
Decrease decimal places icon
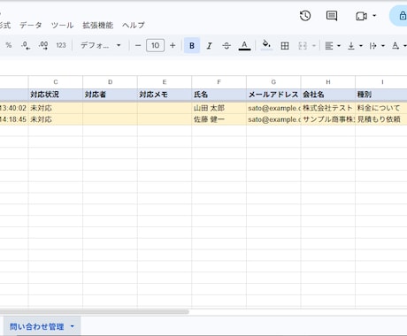click(x=26, y=45)
